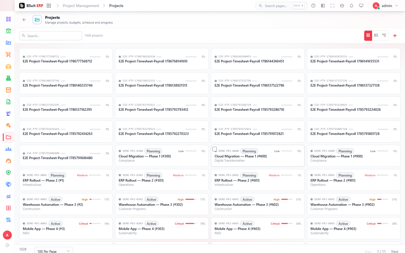Open Mobile App — Phase 4 (#903) project
Image resolution: width=405 pixels, height=253 pixels.
click(354, 228)
